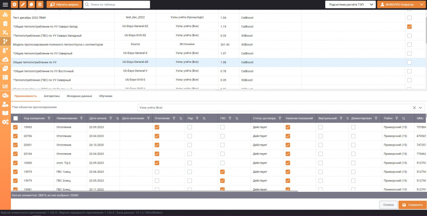Open the user accounts sidebar icon
The height and width of the screenshot is (216, 427).
point(5,104)
